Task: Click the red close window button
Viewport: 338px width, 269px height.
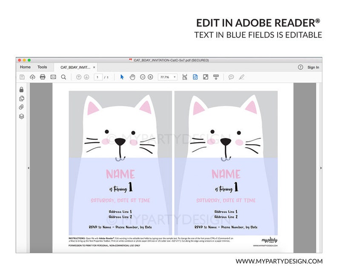Action: tap(20, 60)
